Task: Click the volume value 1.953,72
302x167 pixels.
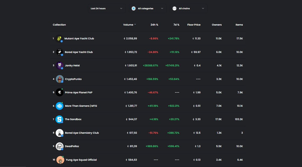Action: click(x=132, y=52)
